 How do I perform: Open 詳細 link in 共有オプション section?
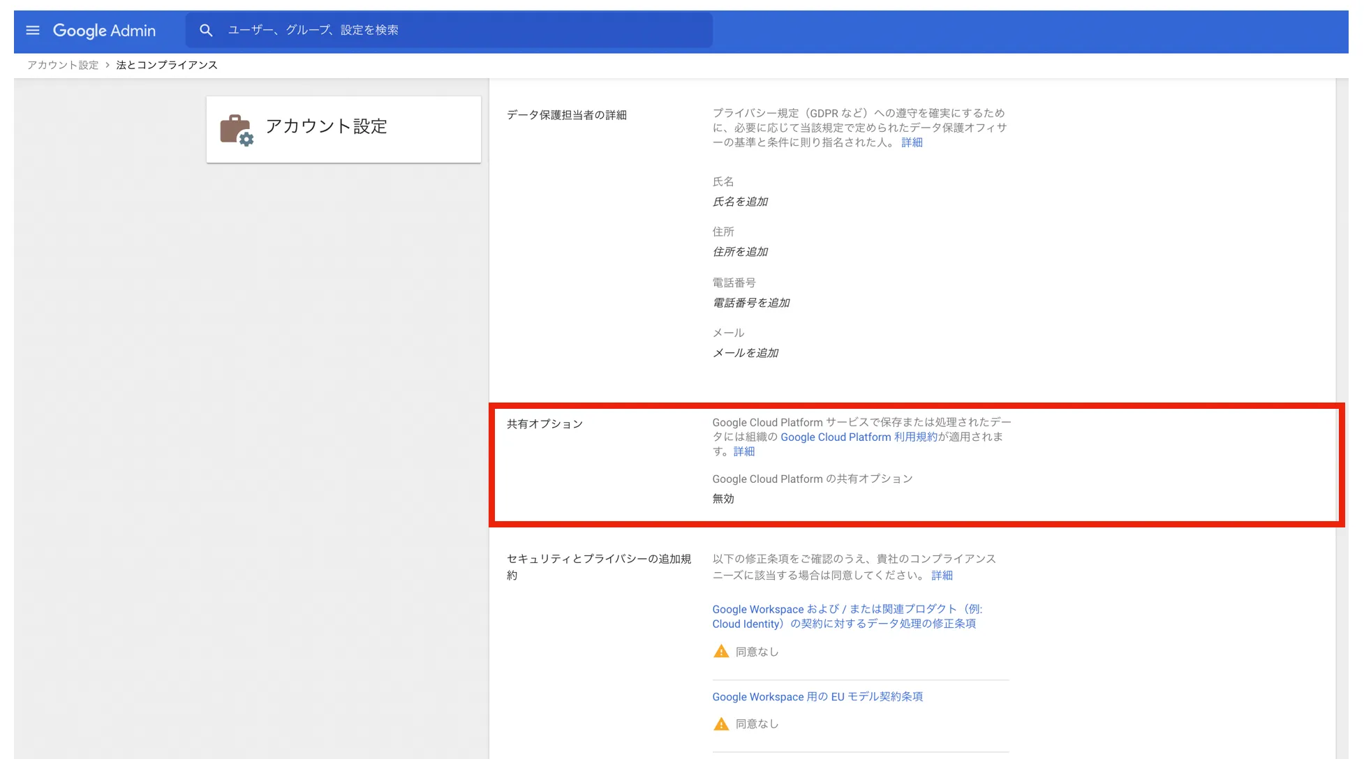(743, 451)
